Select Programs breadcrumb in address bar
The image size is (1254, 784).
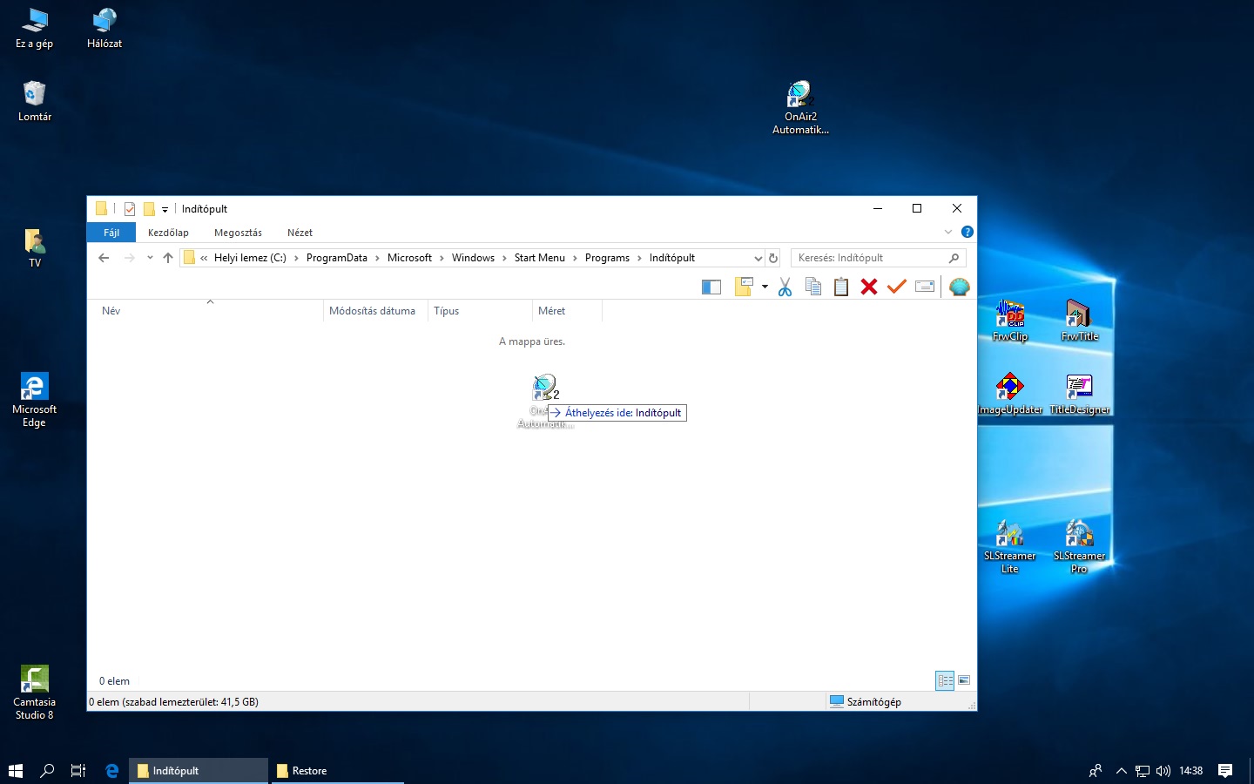[x=607, y=258]
